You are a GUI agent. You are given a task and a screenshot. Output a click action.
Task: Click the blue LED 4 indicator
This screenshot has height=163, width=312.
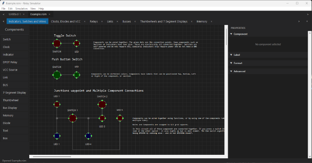(x=89, y=136)
